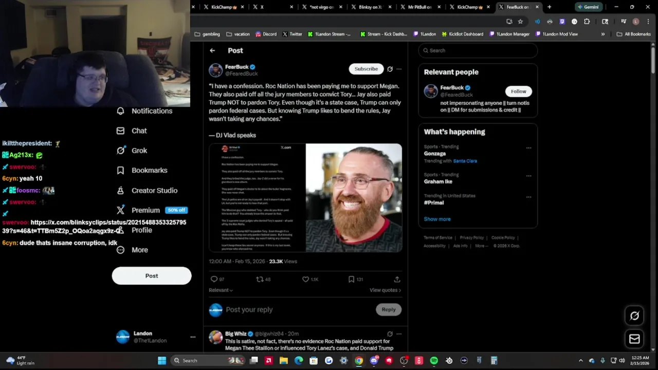The image size is (658, 370).
Task: Open the More footer links dropdown
Action: [482, 246]
